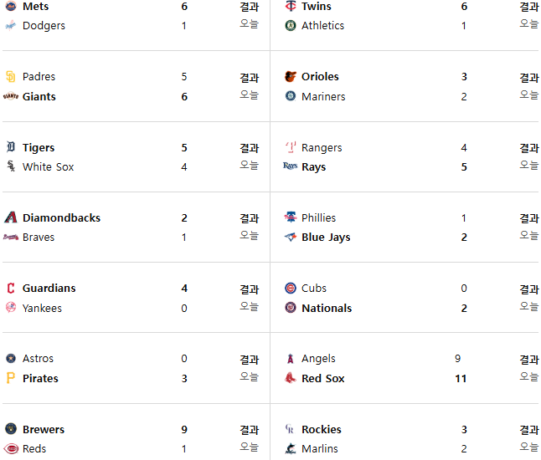Click the Twins team logo
Screen dimensions: 541x460
[x=291, y=6]
